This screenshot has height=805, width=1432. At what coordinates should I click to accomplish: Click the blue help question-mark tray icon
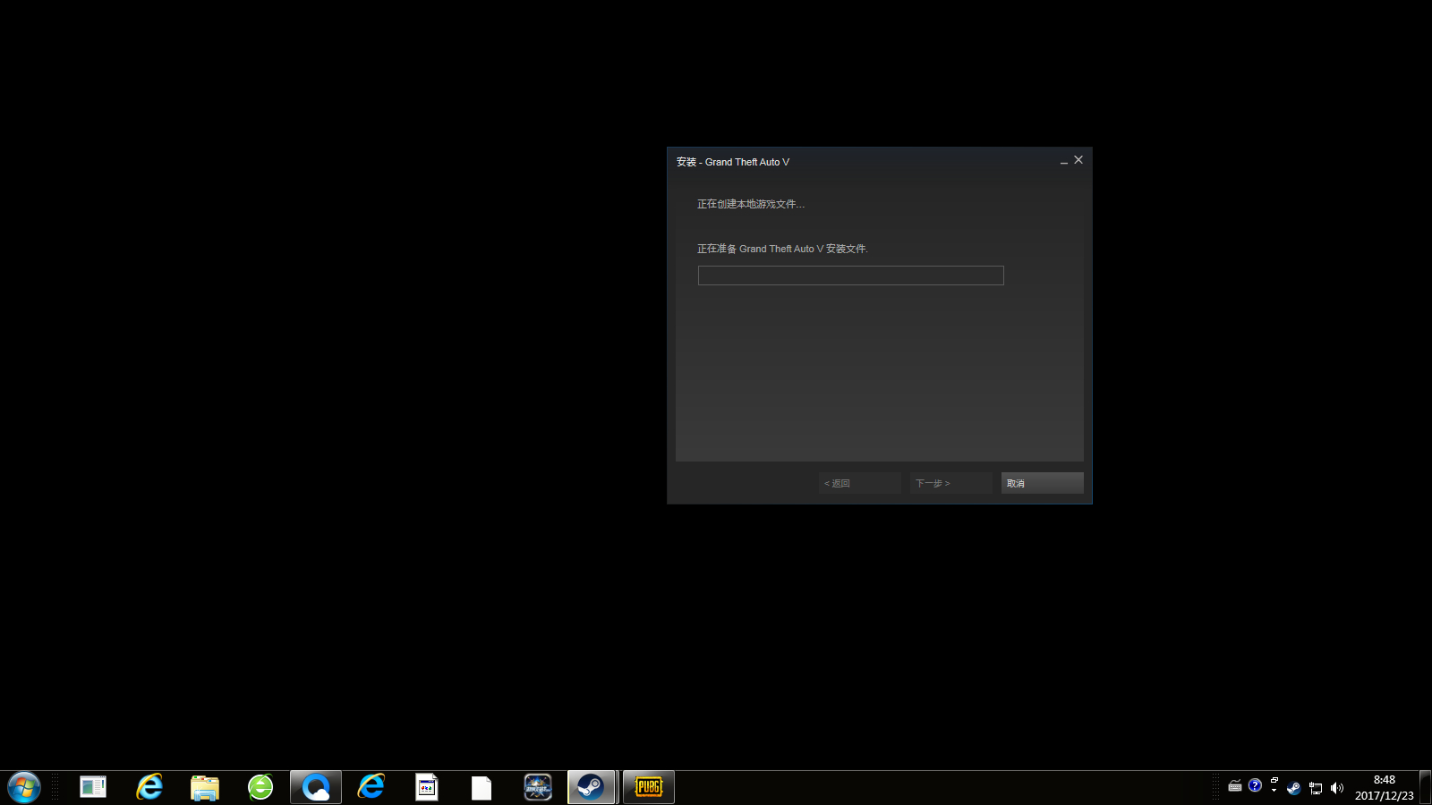coord(1255,785)
